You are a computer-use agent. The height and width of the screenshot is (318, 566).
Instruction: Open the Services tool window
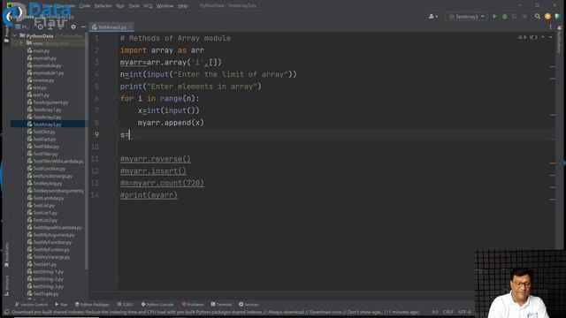[249, 305]
